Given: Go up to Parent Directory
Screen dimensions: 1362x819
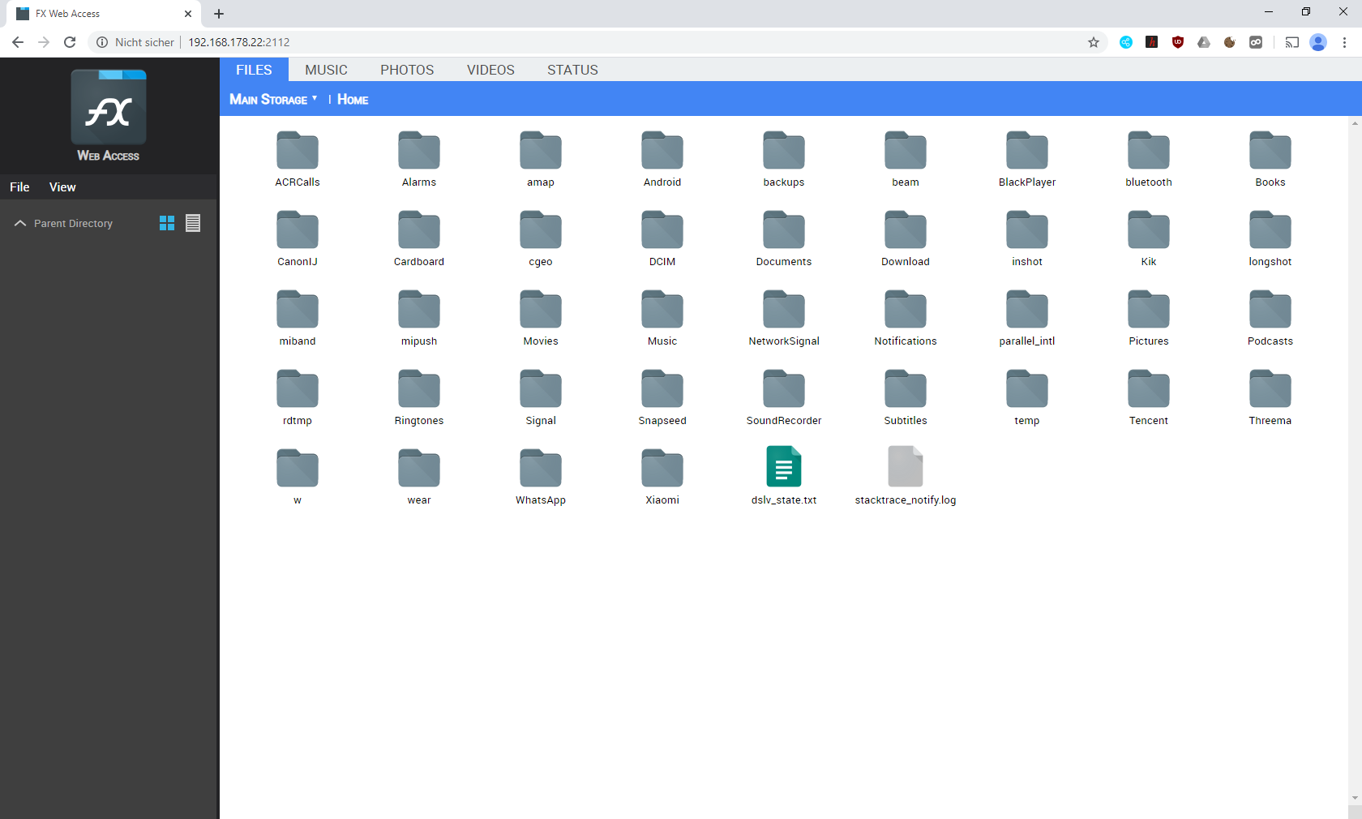Looking at the screenshot, I should [64, 223].
